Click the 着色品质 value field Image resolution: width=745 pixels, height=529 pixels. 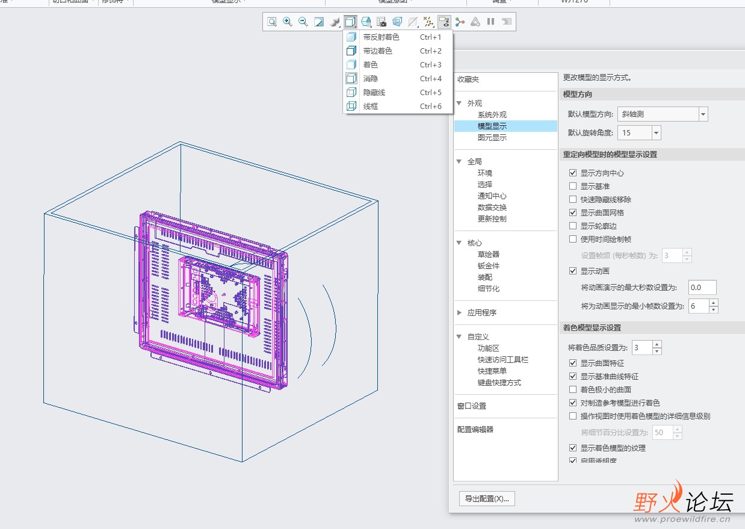pos(643,348)
